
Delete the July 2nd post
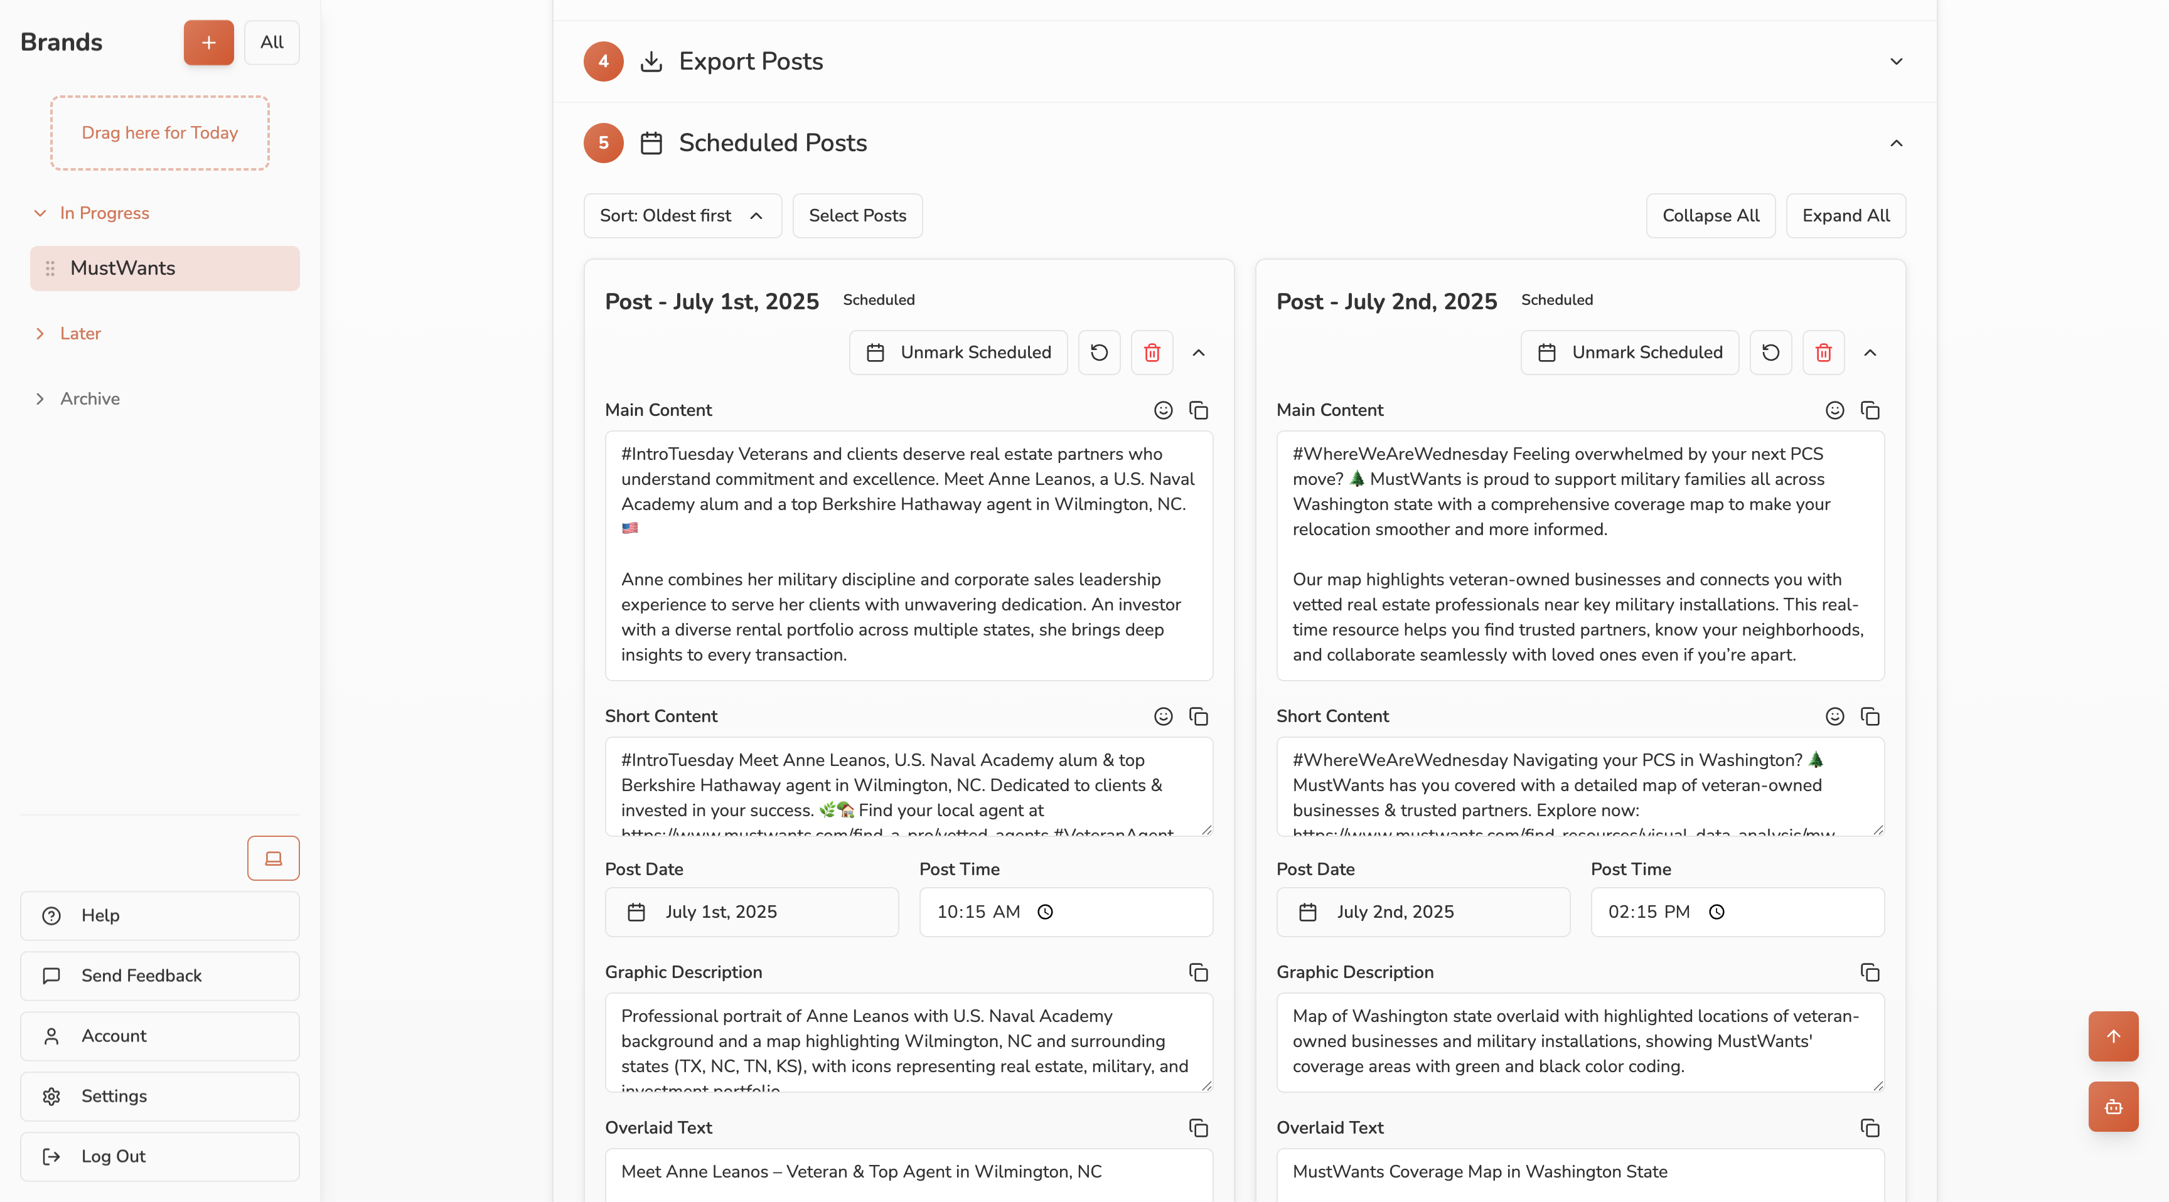click(1824, 352)
